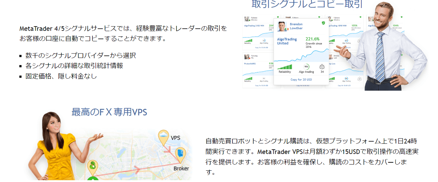This screenshot has width=438, height=182.
Task: Click the 221.6% growth value
Action: point(312,39)
